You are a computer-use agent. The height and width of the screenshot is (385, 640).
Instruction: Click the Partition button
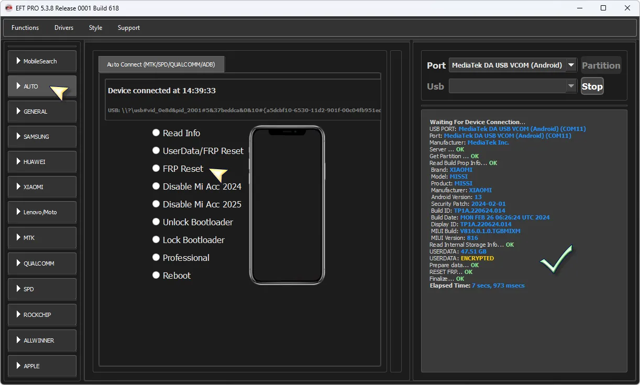pyautogui.click(x=601, y=65)
